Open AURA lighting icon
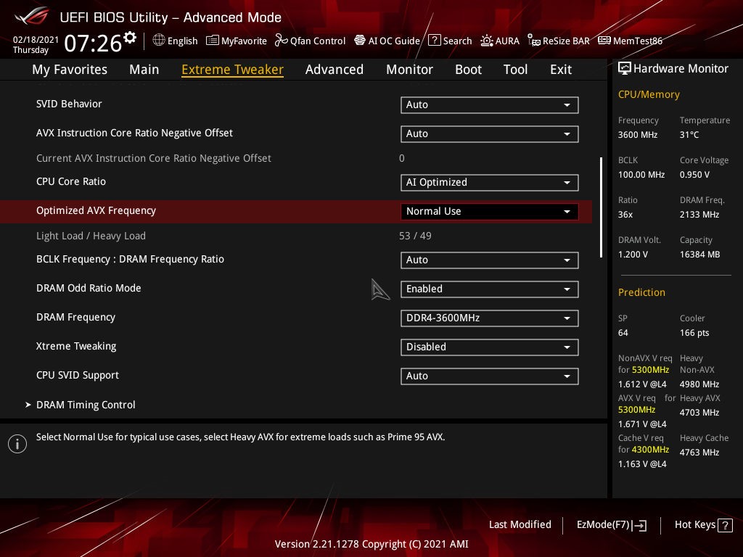Image resolution: width=743 pixels, height=557 pixels. pyautogui.click(x=487, y=41)
